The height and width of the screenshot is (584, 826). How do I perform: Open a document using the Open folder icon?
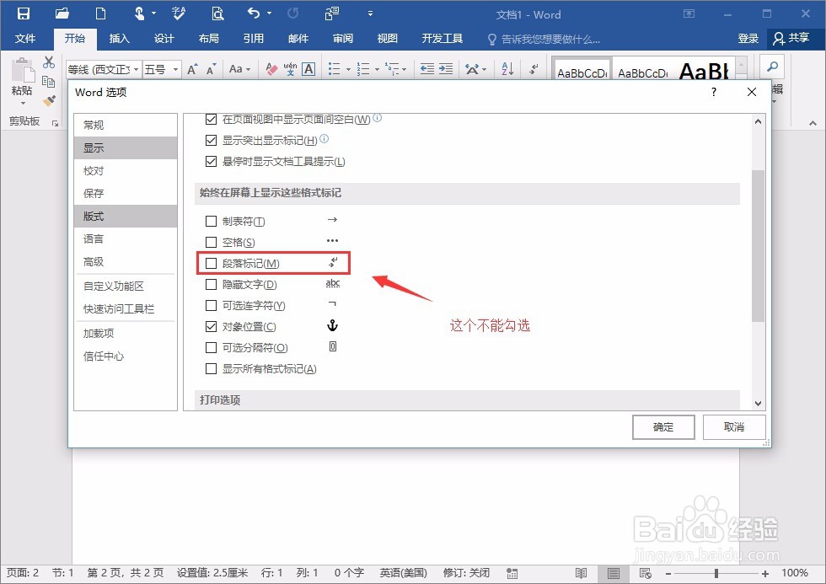pyautogui.click(x=63, y=14)
